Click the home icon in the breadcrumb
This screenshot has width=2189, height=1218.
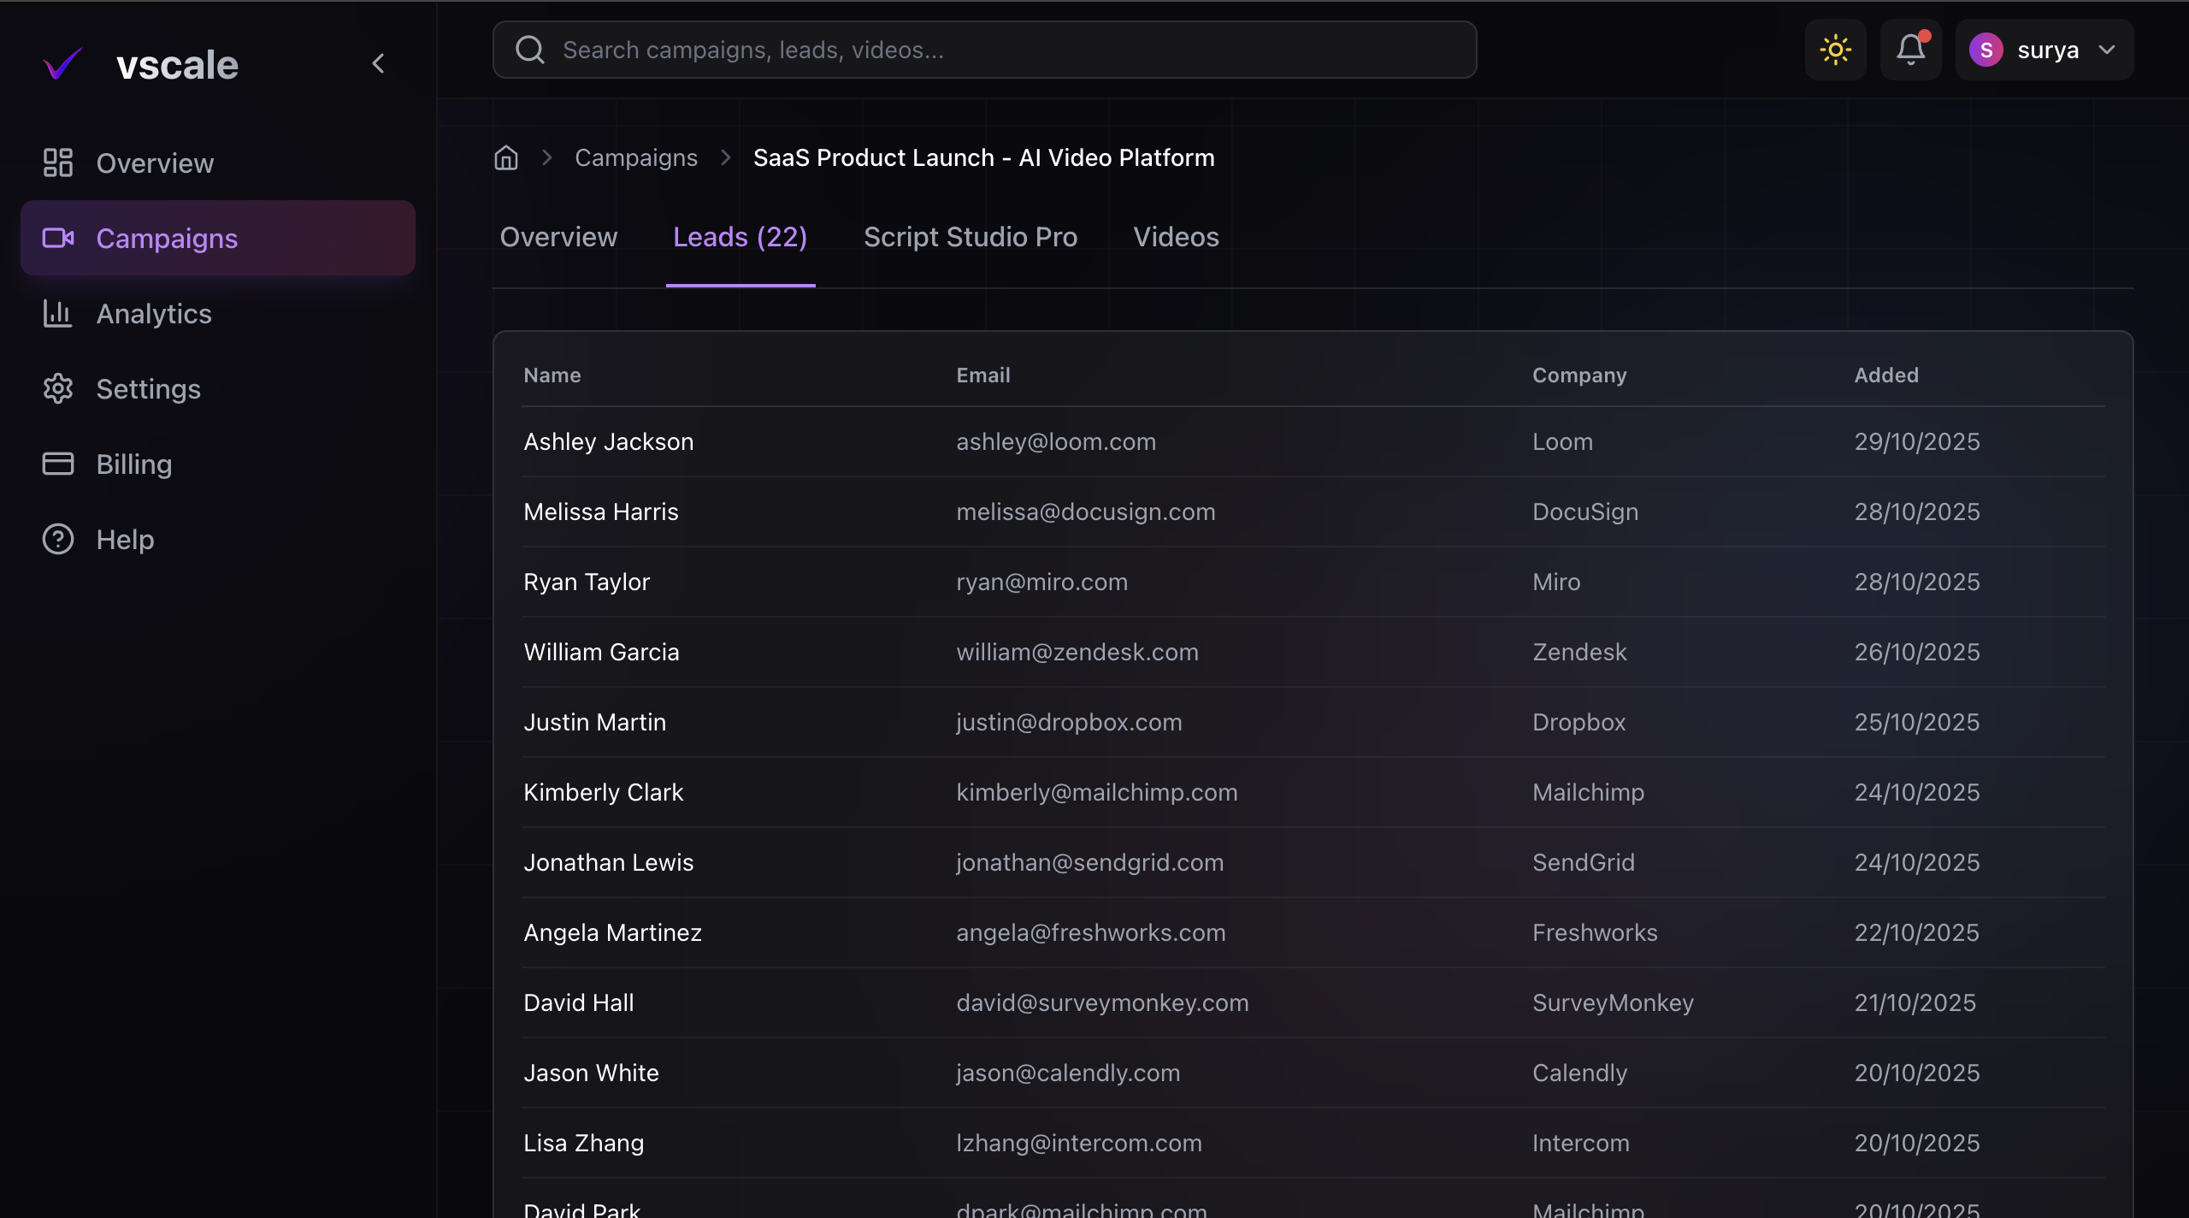point(506,157)
